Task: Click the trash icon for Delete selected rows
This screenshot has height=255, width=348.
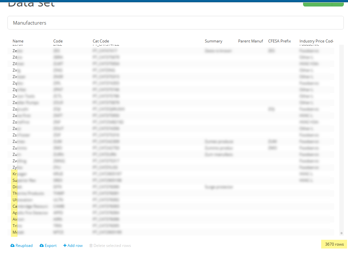Action: 91,246
